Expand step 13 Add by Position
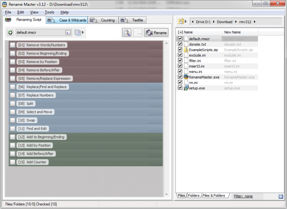Viewport: 287px width, 209px height. 35,145
